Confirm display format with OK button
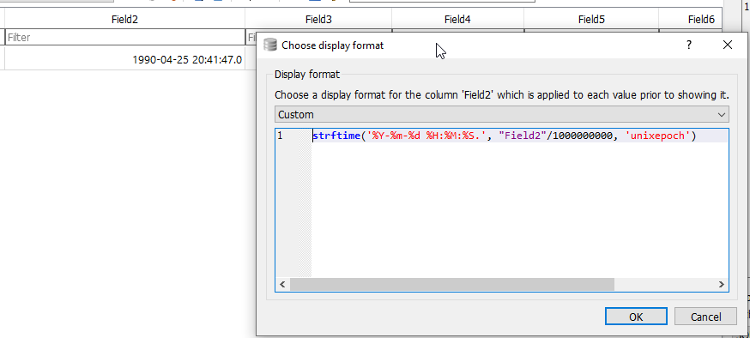Viewport: 750px width, 338px height. [x=636, y=317]
